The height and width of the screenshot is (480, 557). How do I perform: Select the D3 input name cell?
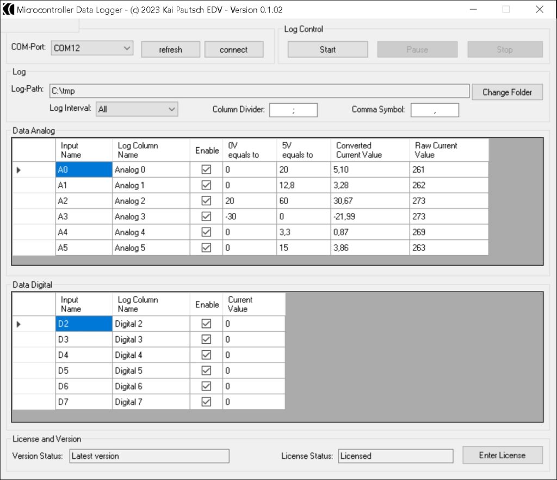click(84, 339)
